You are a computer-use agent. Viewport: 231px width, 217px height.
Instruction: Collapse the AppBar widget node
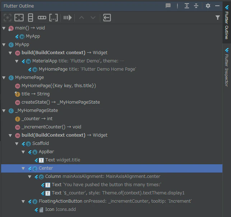23,152
